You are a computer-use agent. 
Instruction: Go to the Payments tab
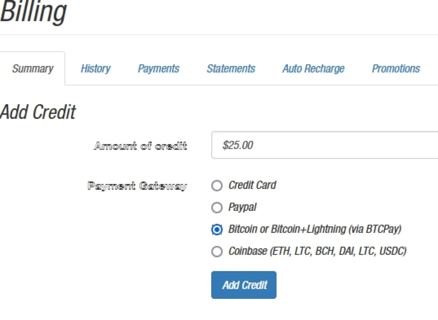158,69
